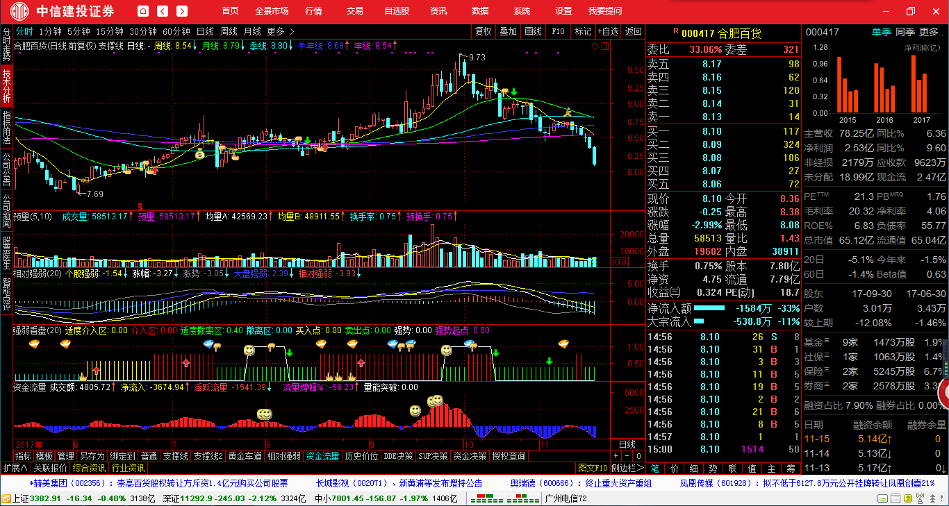Collapse the 侧边栏 sidebar
Viewport: 949px width, 506px height.
(x=627, y=468)
